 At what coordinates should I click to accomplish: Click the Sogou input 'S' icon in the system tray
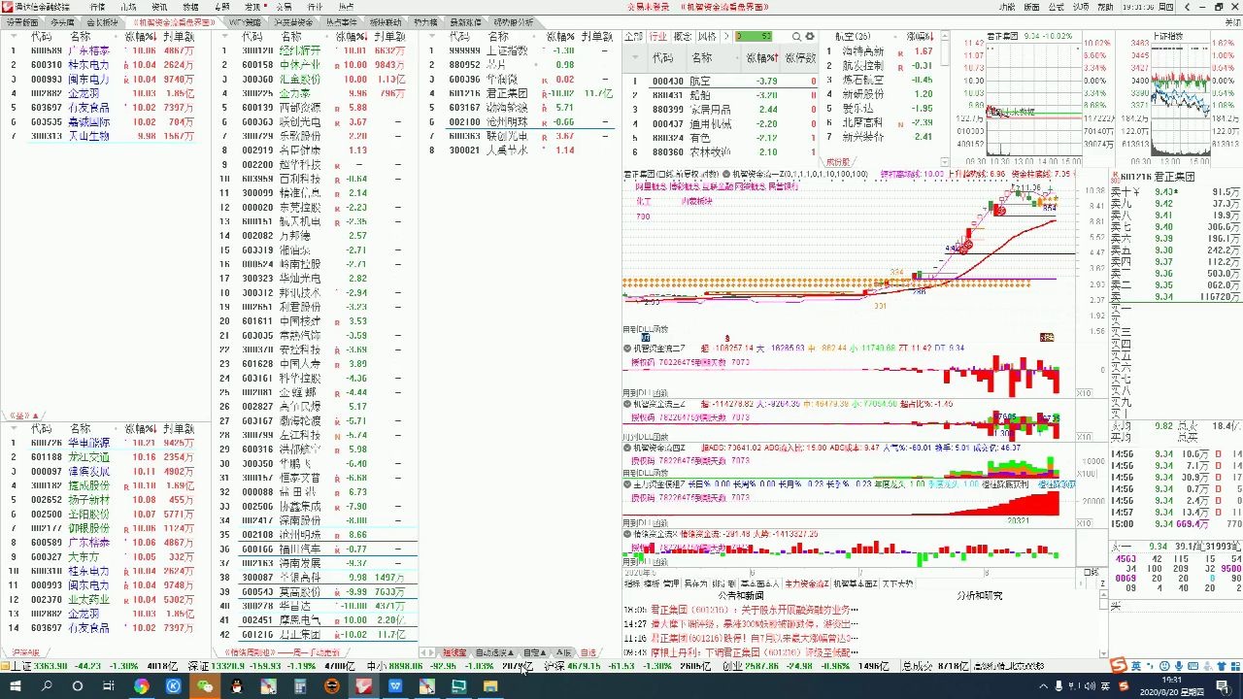[1124, 686]
